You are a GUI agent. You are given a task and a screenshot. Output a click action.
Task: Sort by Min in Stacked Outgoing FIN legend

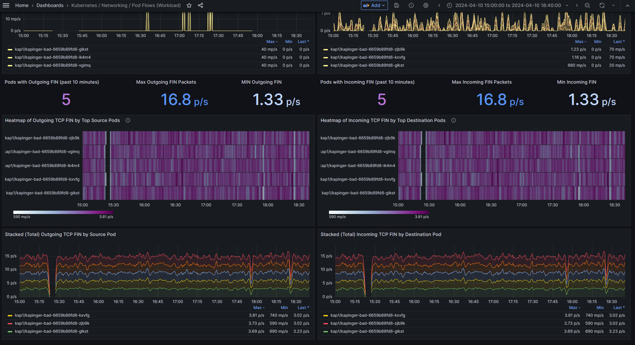pyautogui.click(x=284, y=308)
